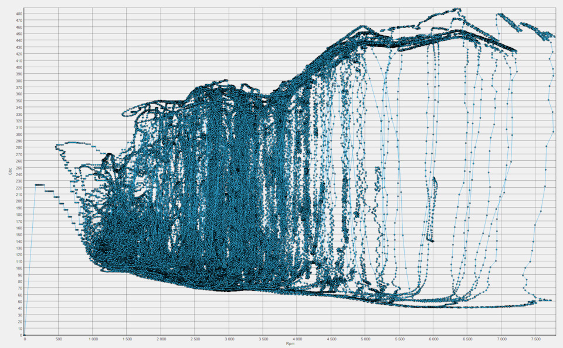Click the "10" Gbc axis label

click(x=20, y=329)
